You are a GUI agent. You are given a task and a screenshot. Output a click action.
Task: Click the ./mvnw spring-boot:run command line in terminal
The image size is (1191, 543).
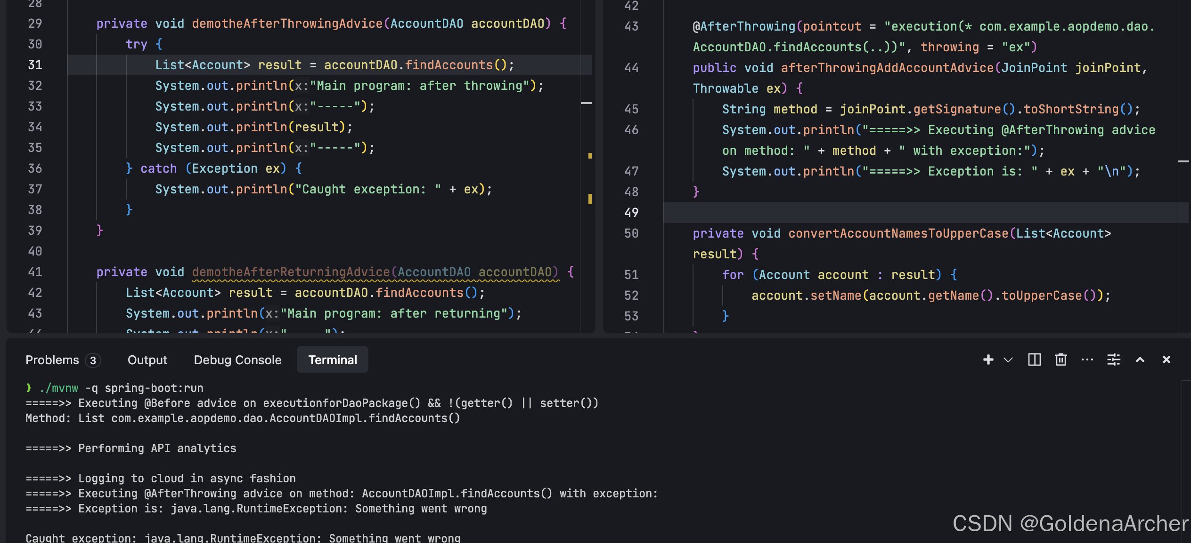[121, 388]
